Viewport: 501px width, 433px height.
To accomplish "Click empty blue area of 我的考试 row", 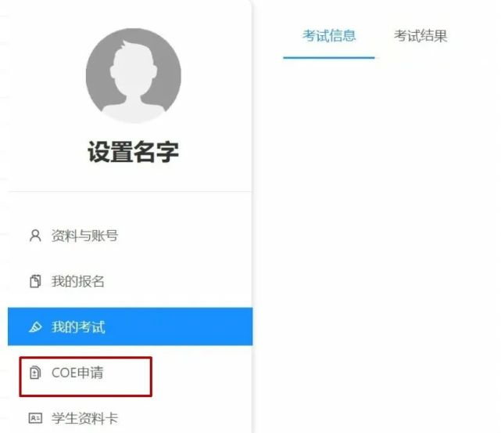I will click(x=179, y=327).
